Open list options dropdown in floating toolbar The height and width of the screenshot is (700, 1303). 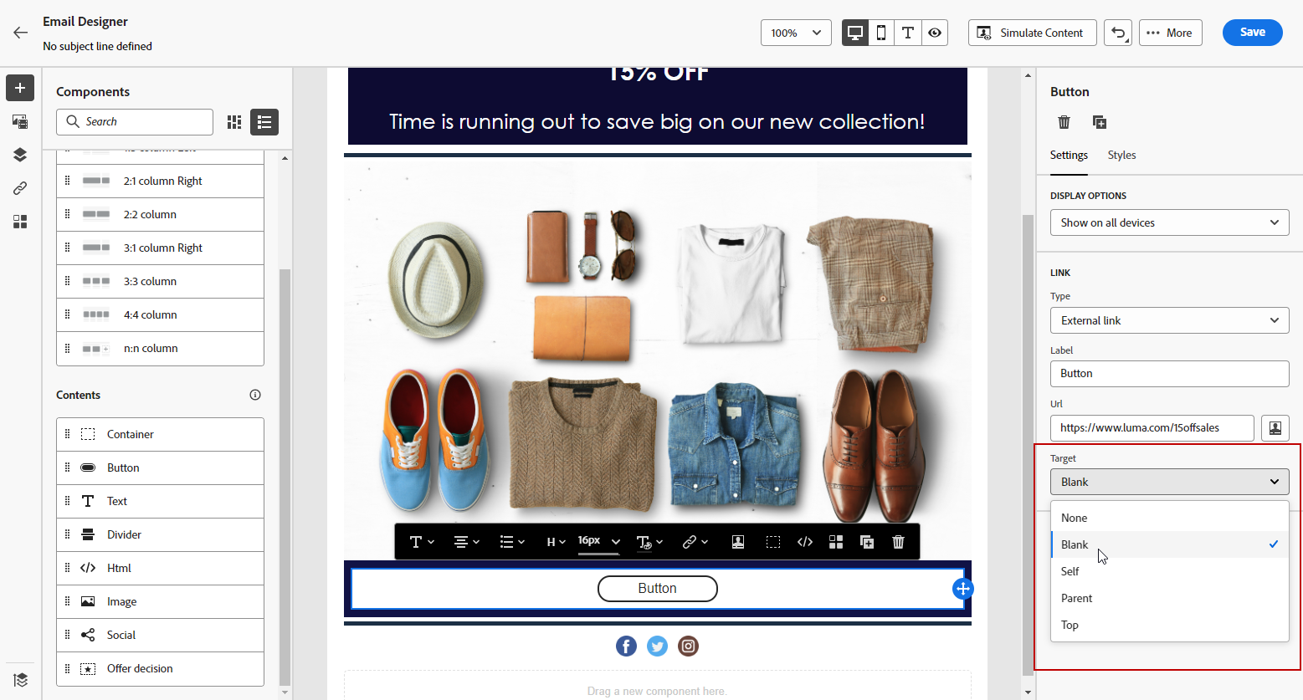(511, 542)
